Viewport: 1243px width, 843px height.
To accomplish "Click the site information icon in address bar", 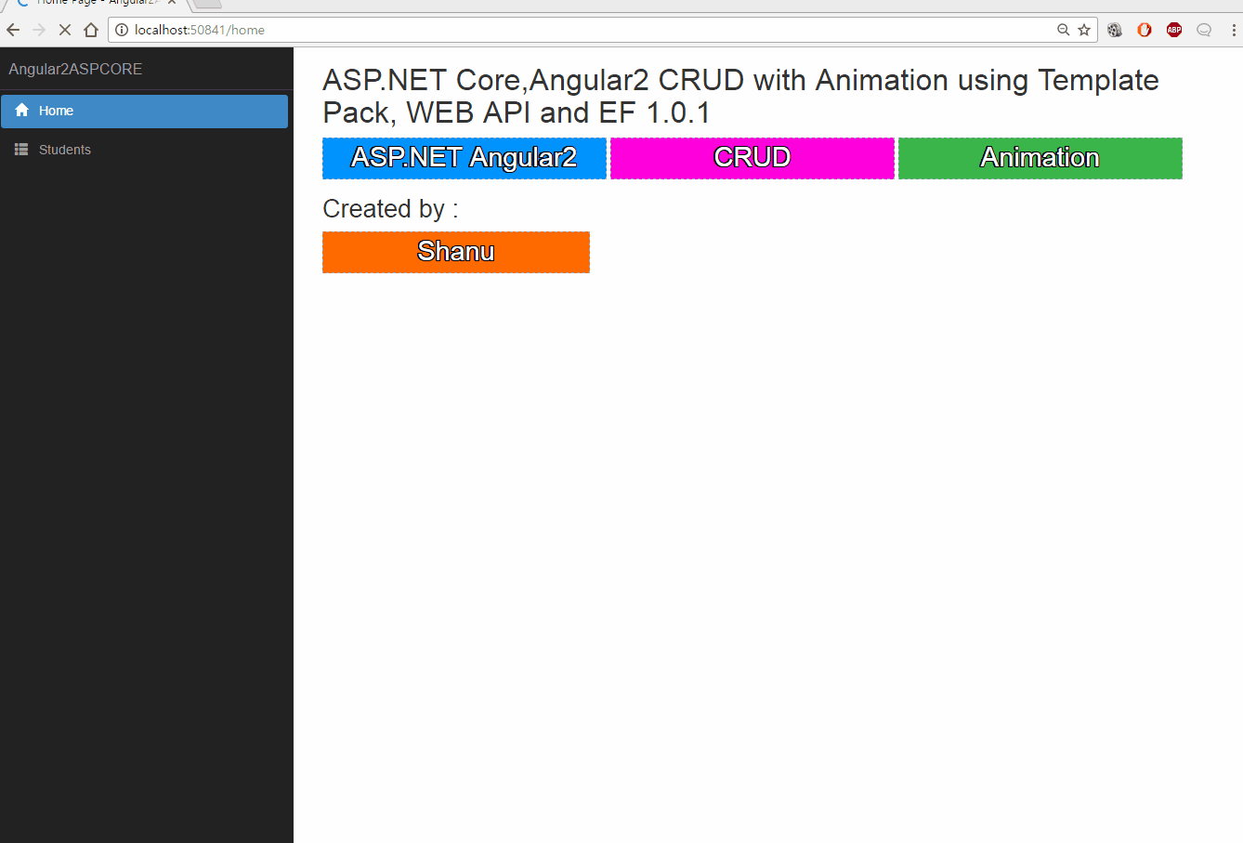I will [122, 30].
